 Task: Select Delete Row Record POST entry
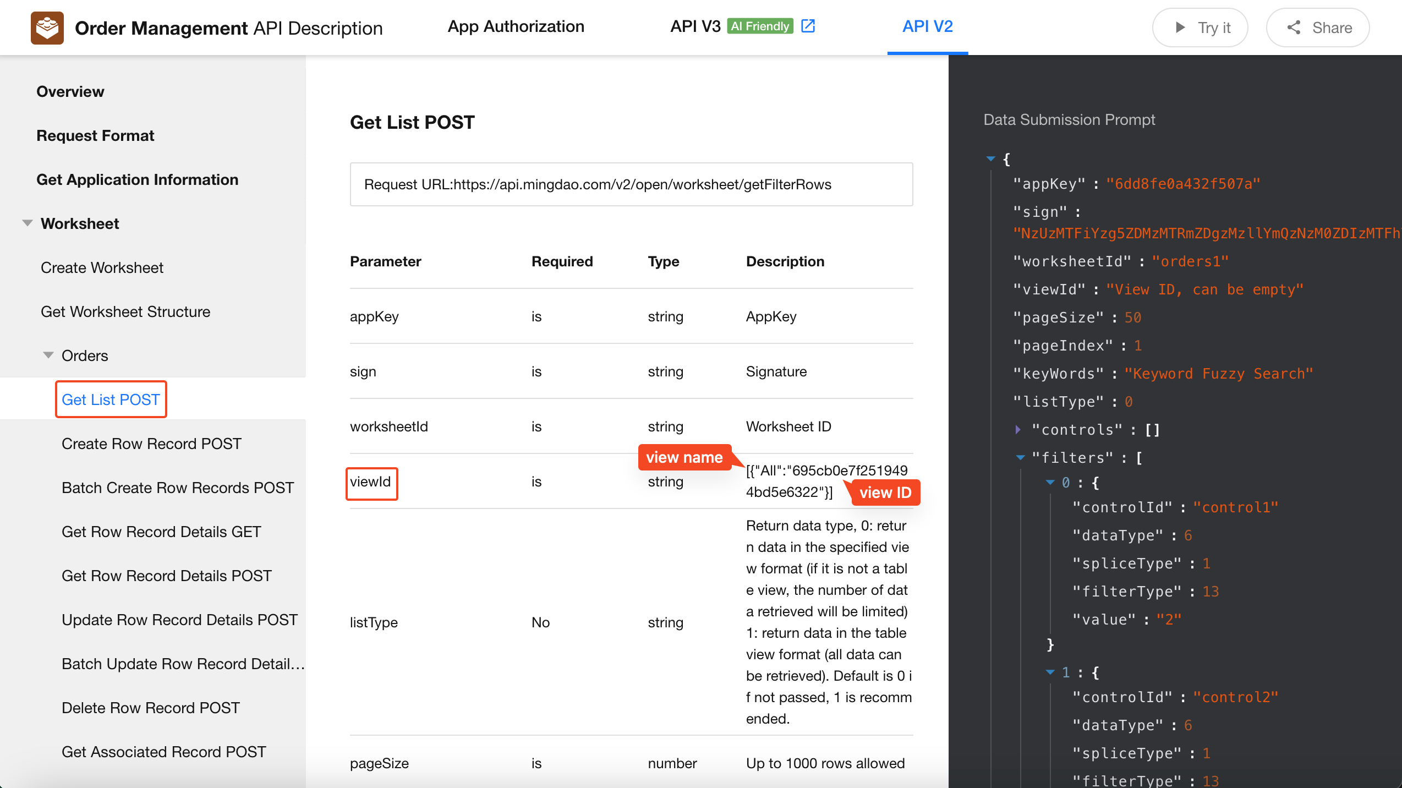(151, 708)
